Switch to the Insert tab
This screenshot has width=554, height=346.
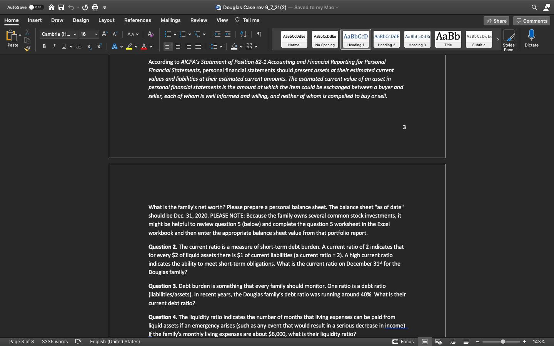(35, 20)
